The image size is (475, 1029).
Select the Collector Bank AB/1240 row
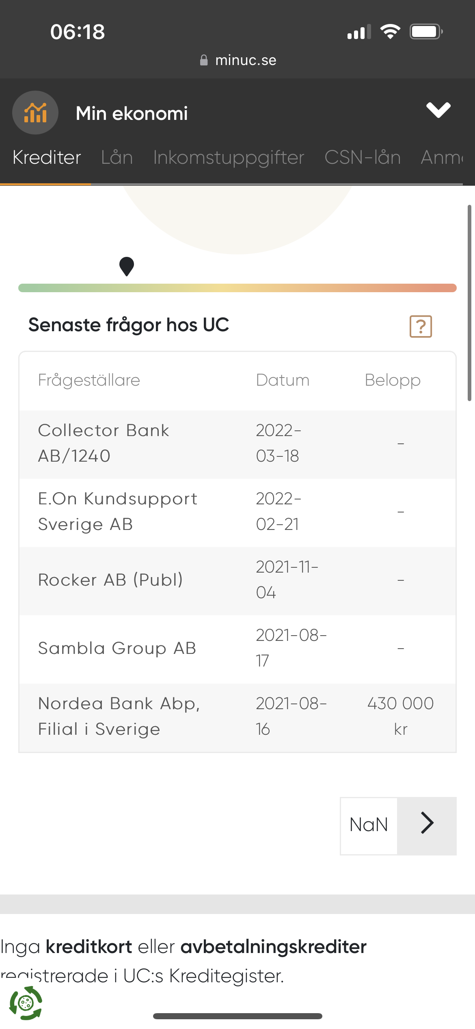click(237, 444)
